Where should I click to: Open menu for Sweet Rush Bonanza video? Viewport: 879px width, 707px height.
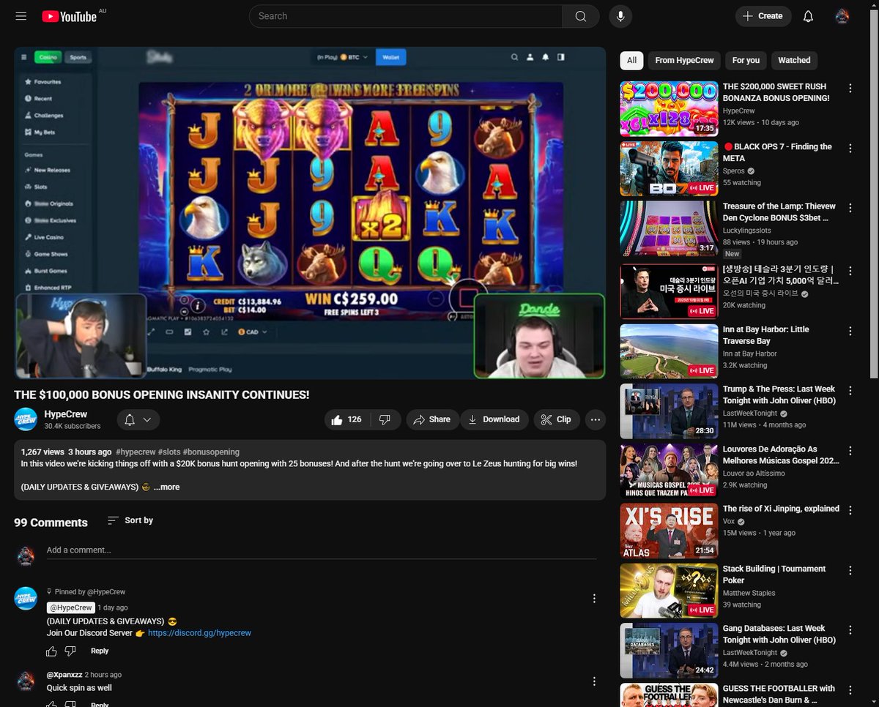point(850,88)
